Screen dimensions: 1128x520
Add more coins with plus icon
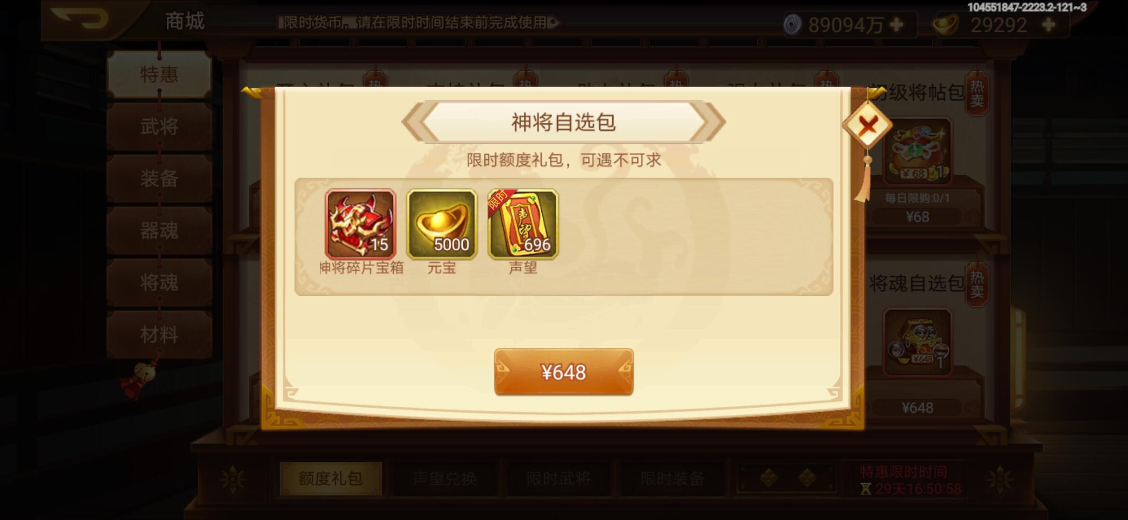(897, 24)
